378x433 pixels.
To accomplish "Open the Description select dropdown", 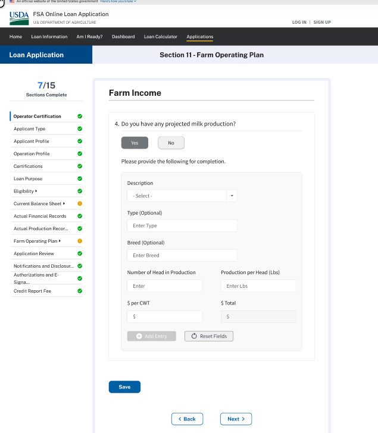I will pos(182,196).
